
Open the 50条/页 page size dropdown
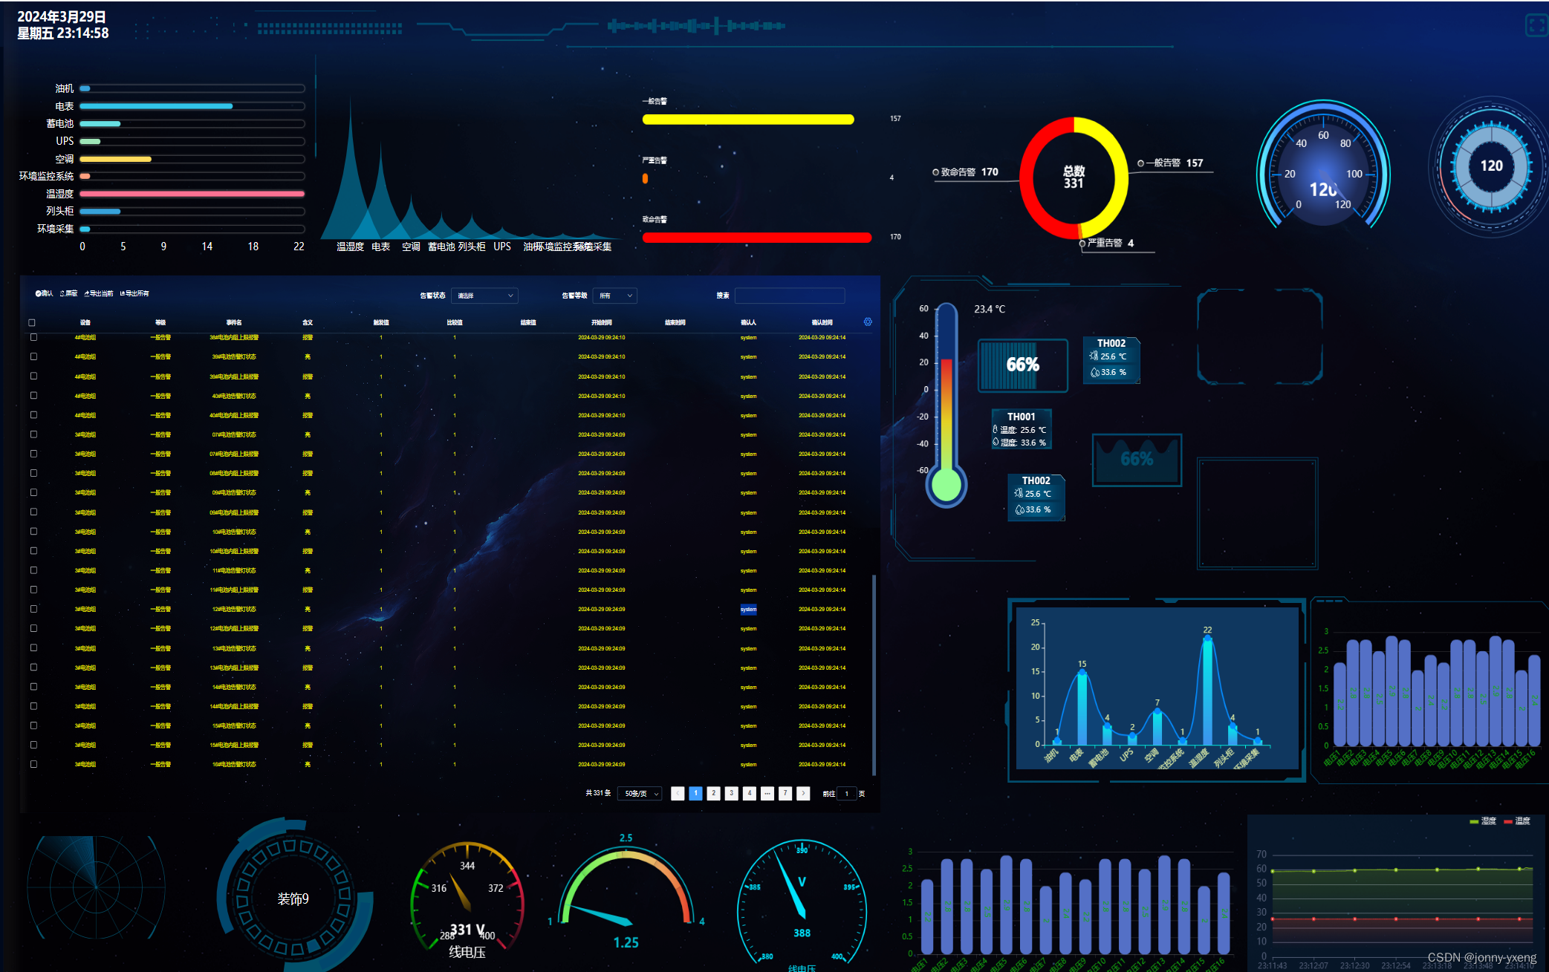point(640,793)
